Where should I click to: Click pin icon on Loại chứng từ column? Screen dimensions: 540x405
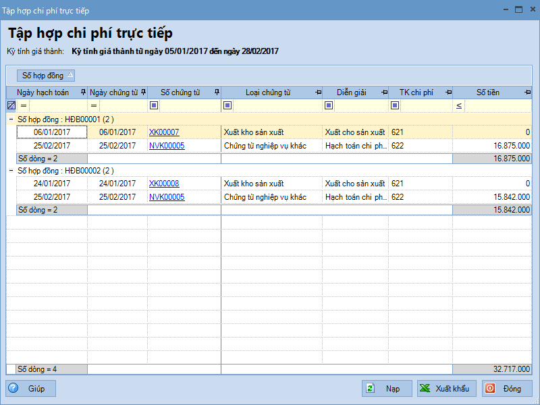317,92
